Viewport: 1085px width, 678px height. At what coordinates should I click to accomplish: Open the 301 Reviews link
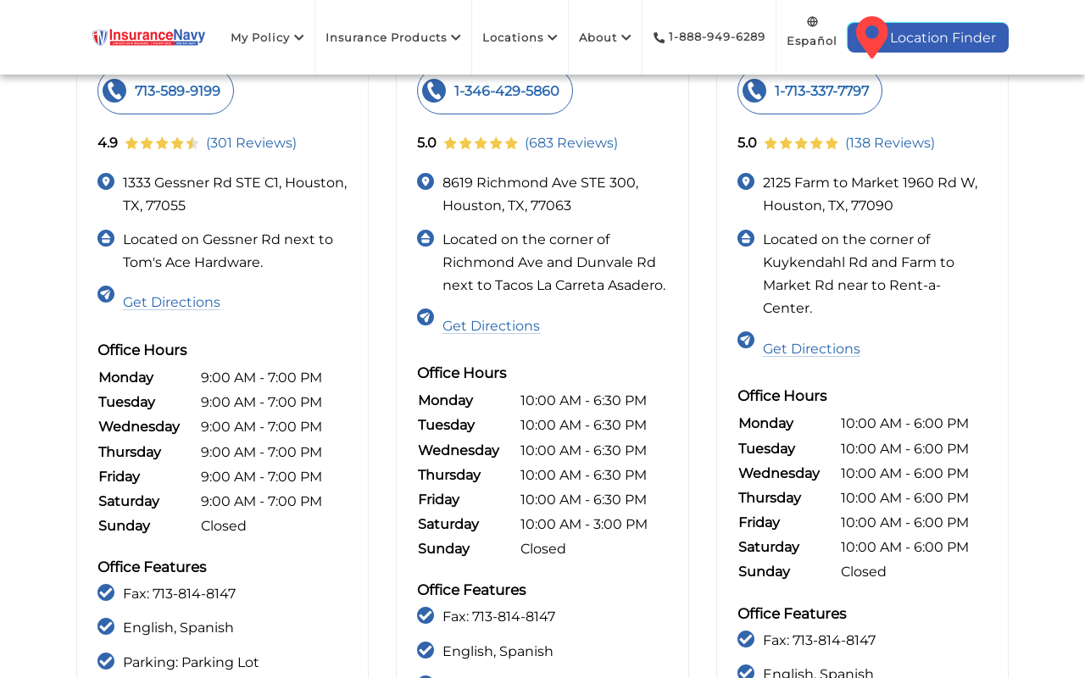[x=251, y=143]
